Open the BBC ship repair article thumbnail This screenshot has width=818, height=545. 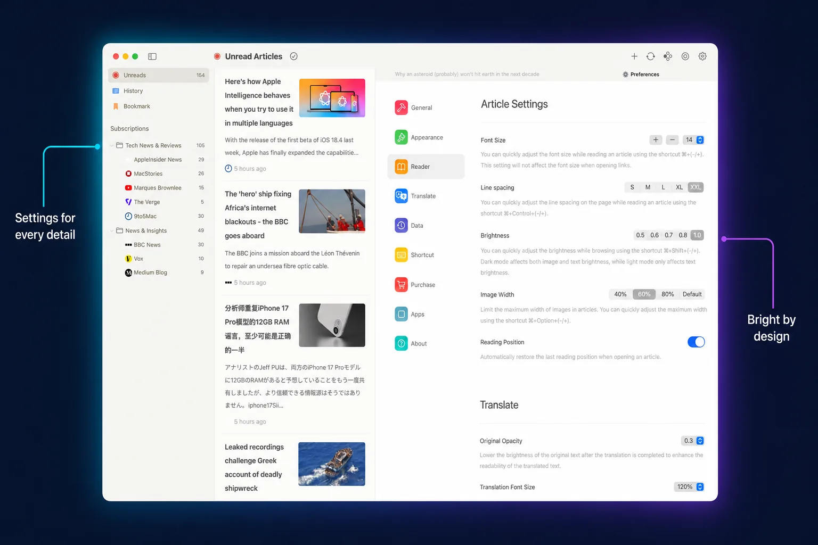pyautogui.click(x=332, y=211)
